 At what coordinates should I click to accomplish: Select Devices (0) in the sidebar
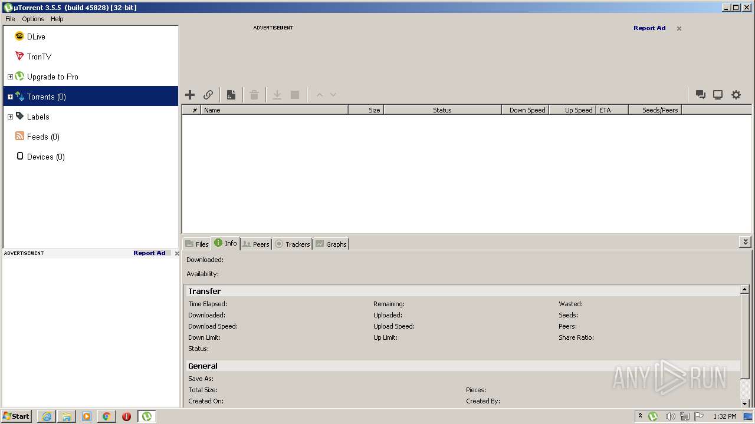point(91,157)
